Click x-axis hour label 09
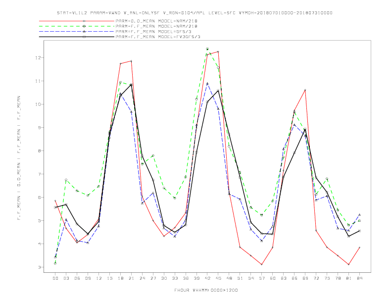This screenshot has width=392, height=303. click(x=88, y=278)
